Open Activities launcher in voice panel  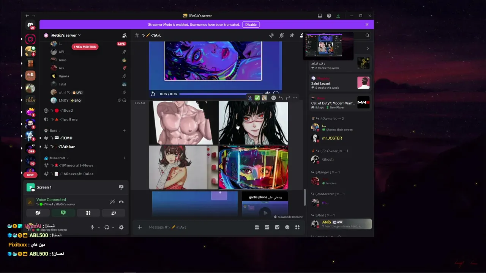tap(88, 213)
